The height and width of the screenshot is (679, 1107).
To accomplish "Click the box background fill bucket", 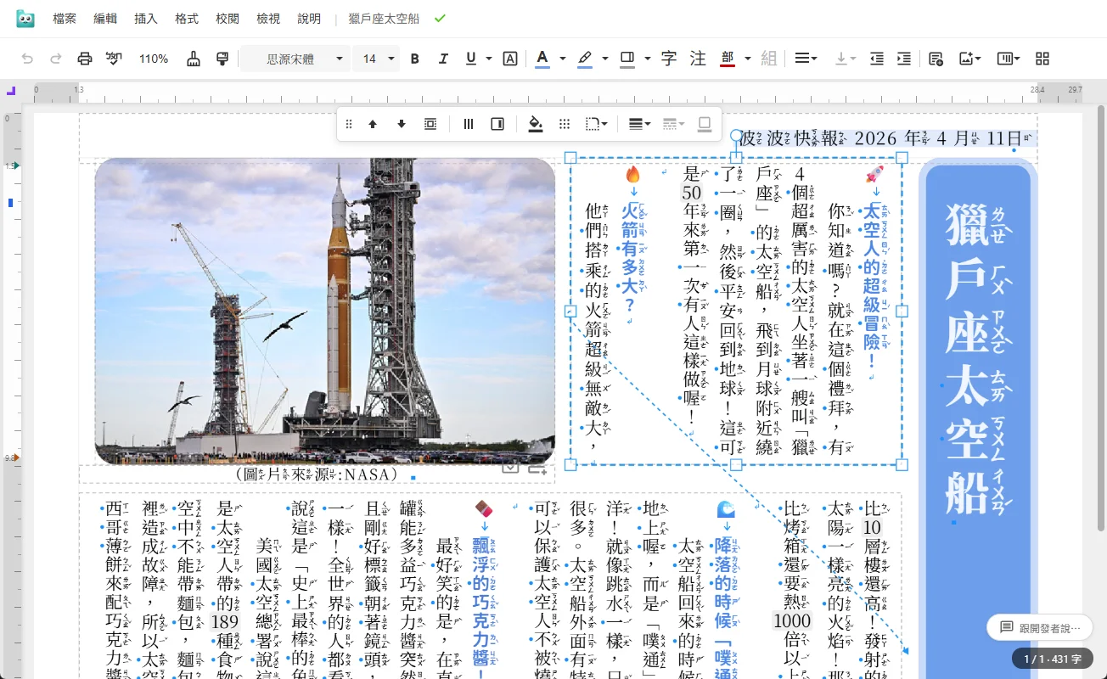I will tap(535, 124).
